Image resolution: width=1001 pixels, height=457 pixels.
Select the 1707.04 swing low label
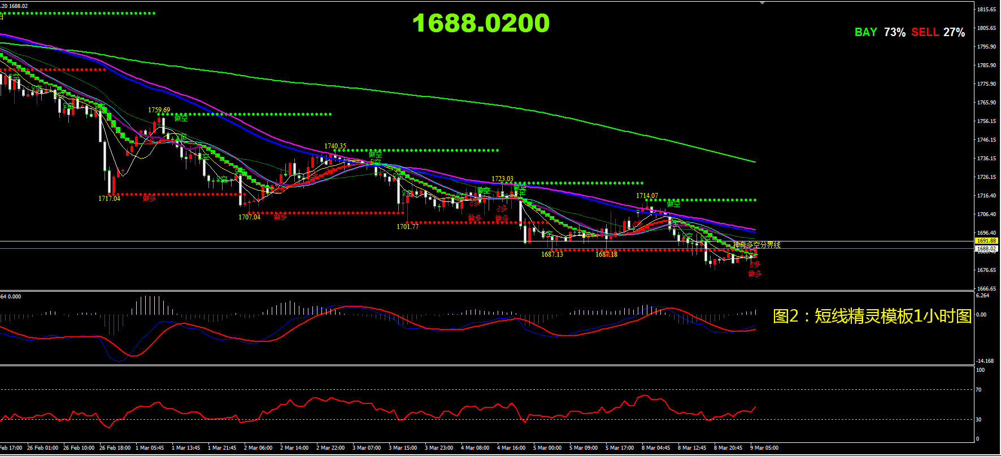[x=249, y=217]
